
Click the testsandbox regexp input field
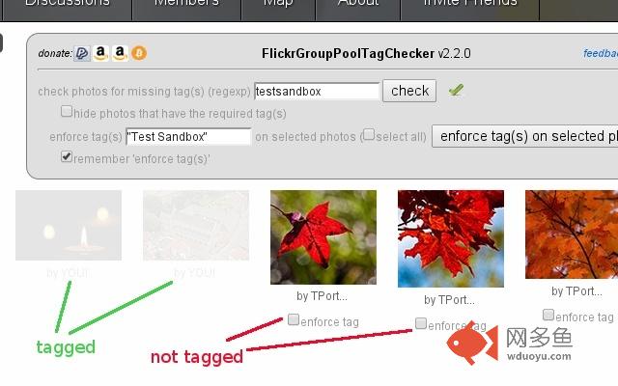[x=317, y=92]
